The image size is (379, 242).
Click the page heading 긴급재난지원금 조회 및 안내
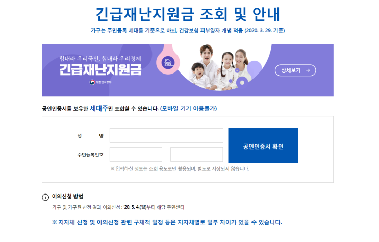pos(188,14)
